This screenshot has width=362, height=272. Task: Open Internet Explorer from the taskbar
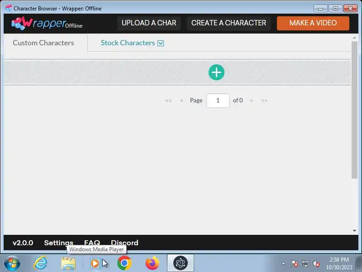(40, 263)
